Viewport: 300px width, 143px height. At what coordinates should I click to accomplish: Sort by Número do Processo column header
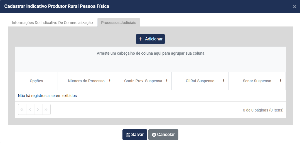[86, 81]
